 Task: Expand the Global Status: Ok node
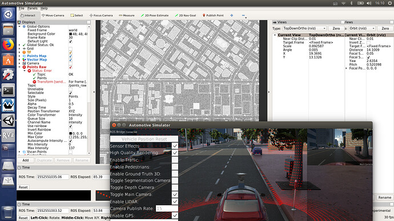[x=19, y=45]
